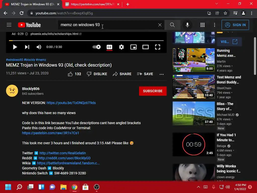The width and height of the screenshot is (257, 193).
Task: Open the Chrome three-dot menu
Action: point(251,13)
